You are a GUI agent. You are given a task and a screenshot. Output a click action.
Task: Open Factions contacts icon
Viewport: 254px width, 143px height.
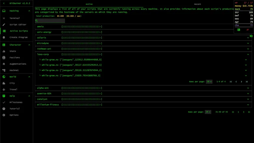tap(4, 58)
